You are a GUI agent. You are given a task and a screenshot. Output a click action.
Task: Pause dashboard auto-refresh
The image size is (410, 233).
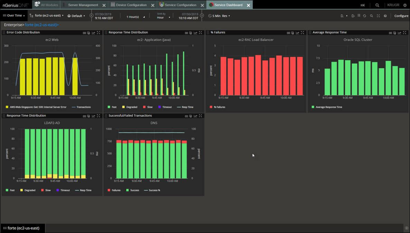tap(358, 16)
